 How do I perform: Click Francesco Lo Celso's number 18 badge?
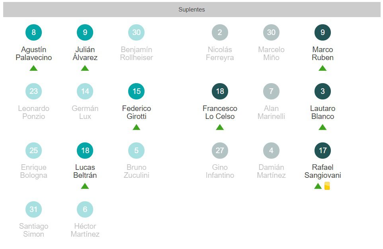point(220,91)
